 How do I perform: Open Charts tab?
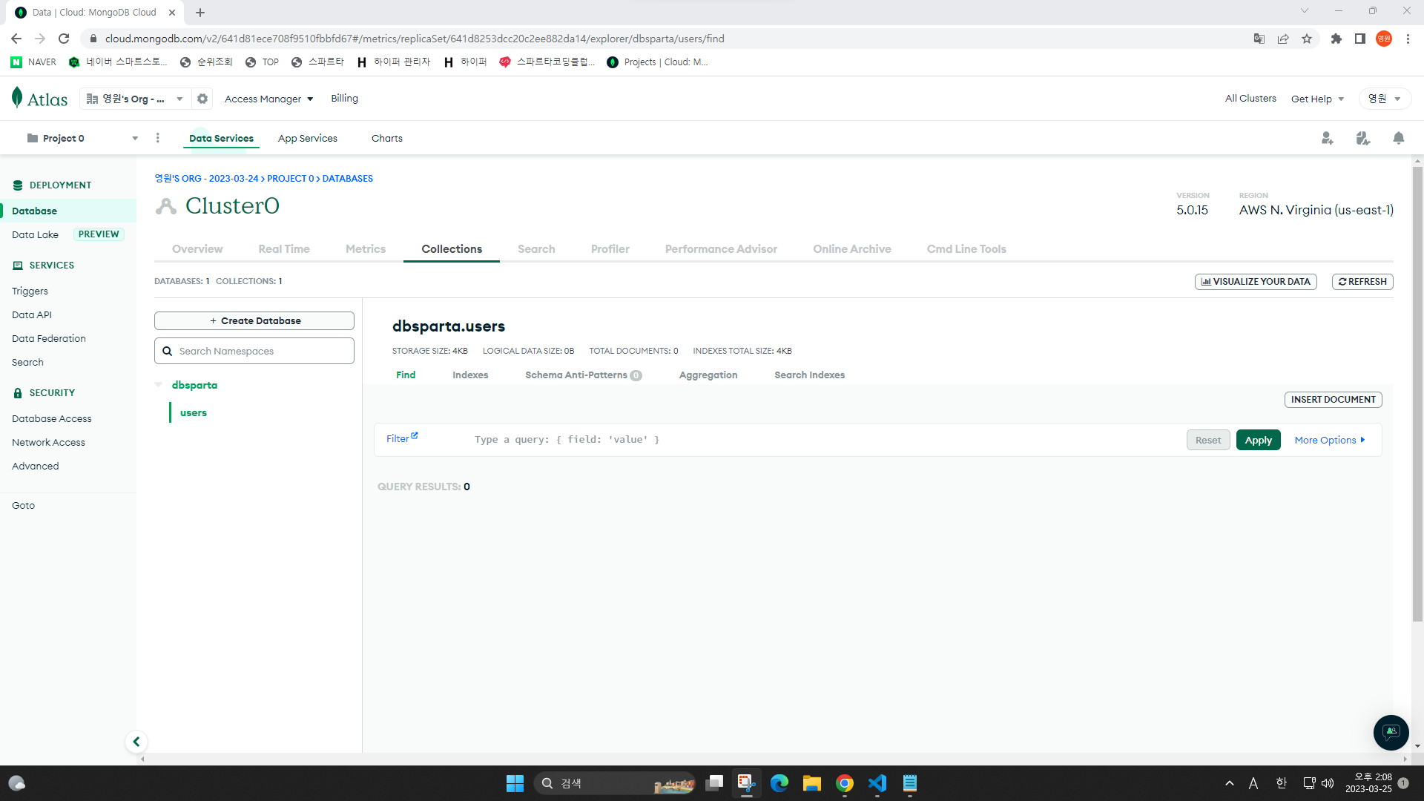(x=387, y=138)
